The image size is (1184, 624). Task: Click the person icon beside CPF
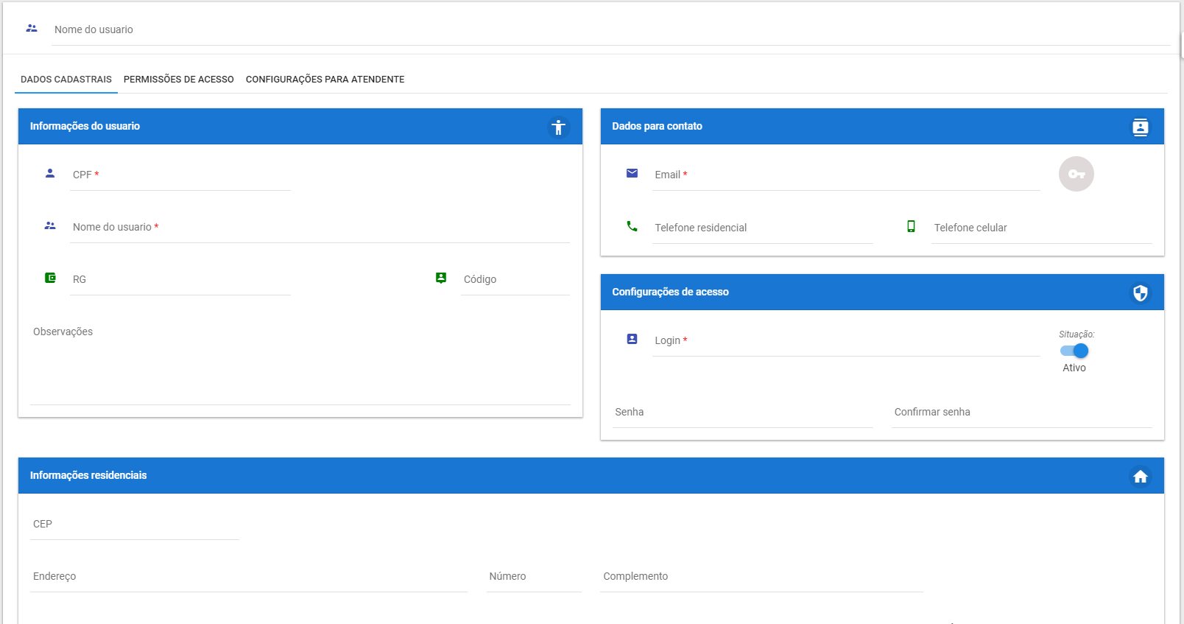50,173
